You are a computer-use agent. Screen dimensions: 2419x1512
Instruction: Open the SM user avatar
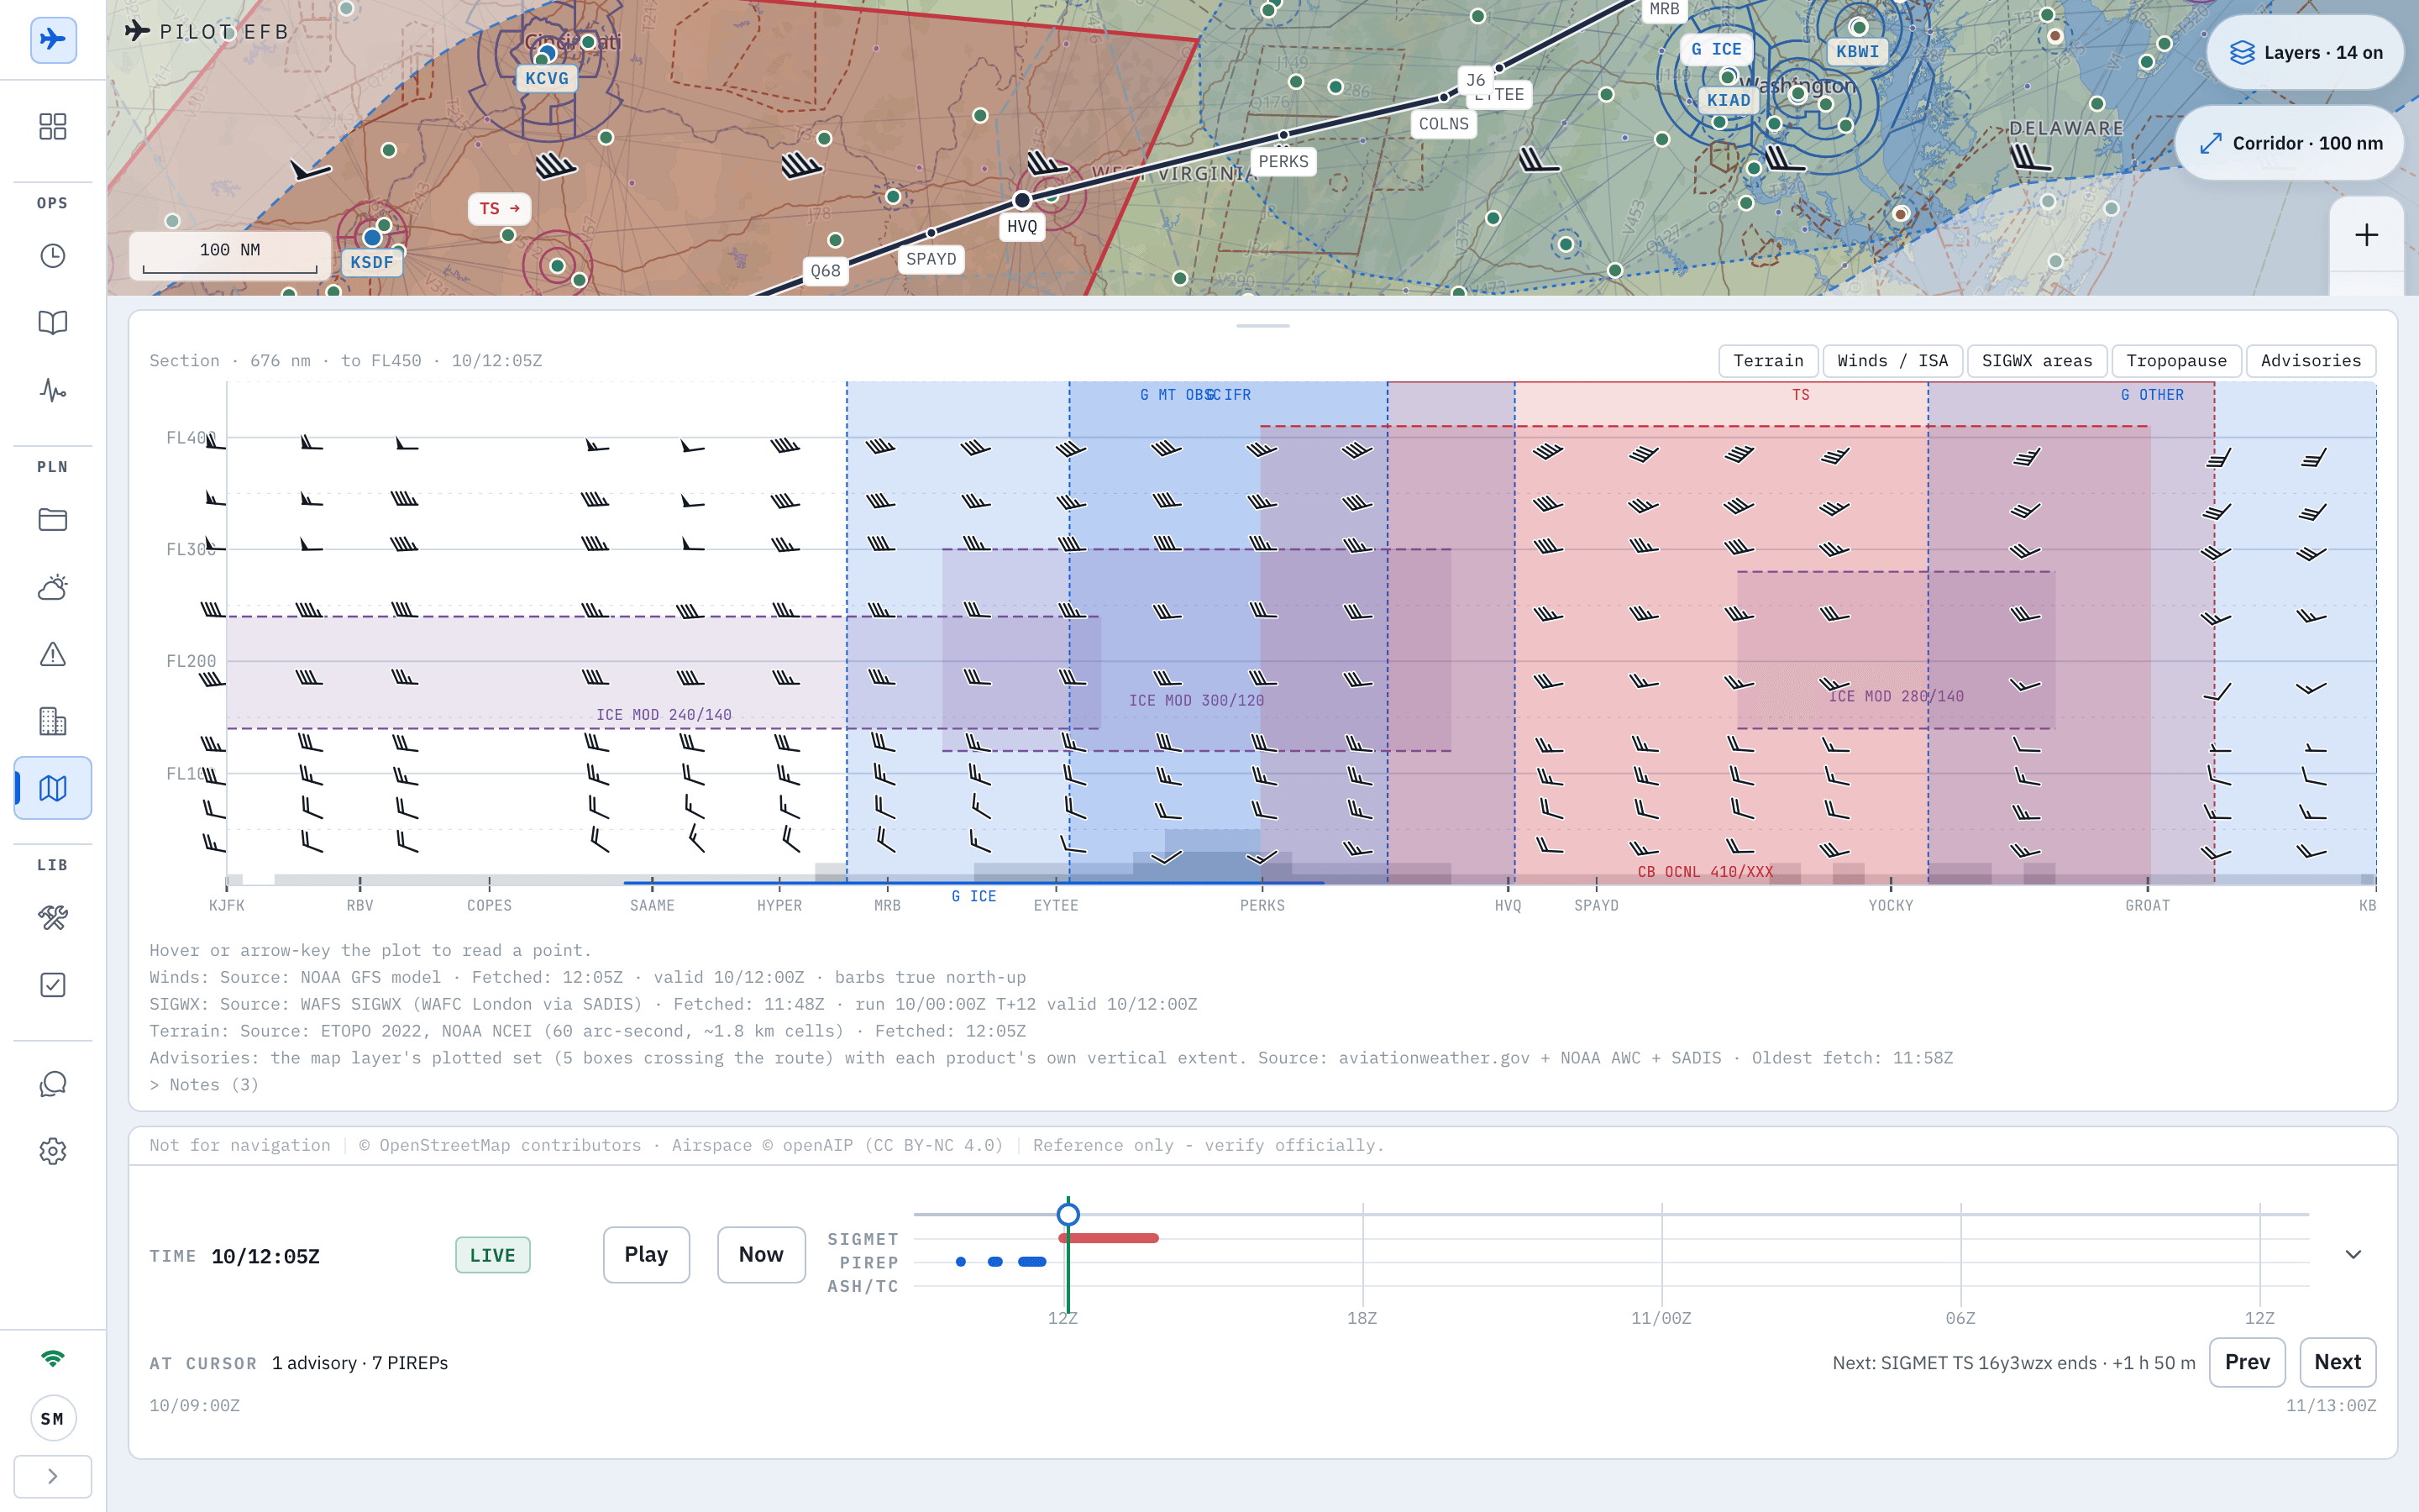point(53,1418)
